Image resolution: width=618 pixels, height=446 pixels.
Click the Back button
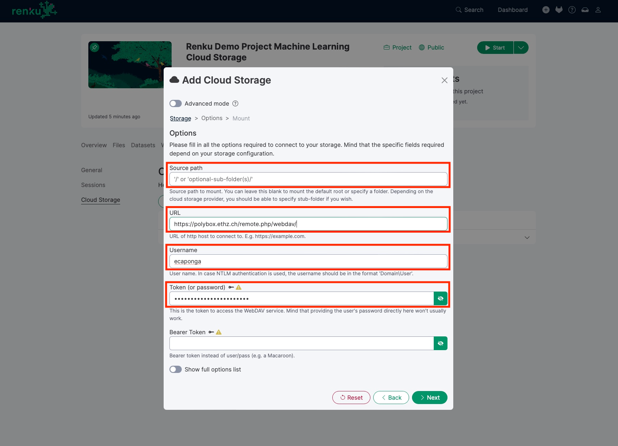(x=391, y=398)
